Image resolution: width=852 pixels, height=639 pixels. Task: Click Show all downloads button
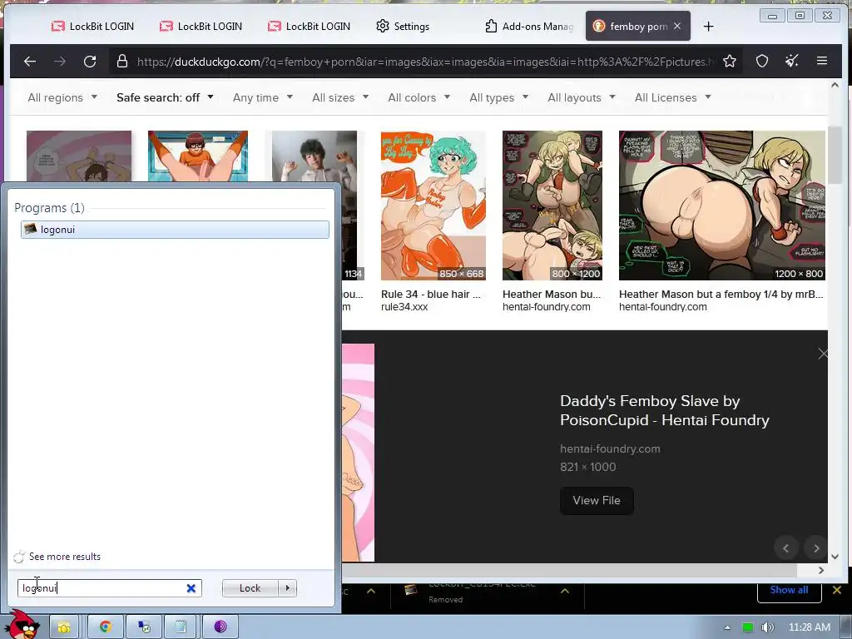[x=789, y=590]
